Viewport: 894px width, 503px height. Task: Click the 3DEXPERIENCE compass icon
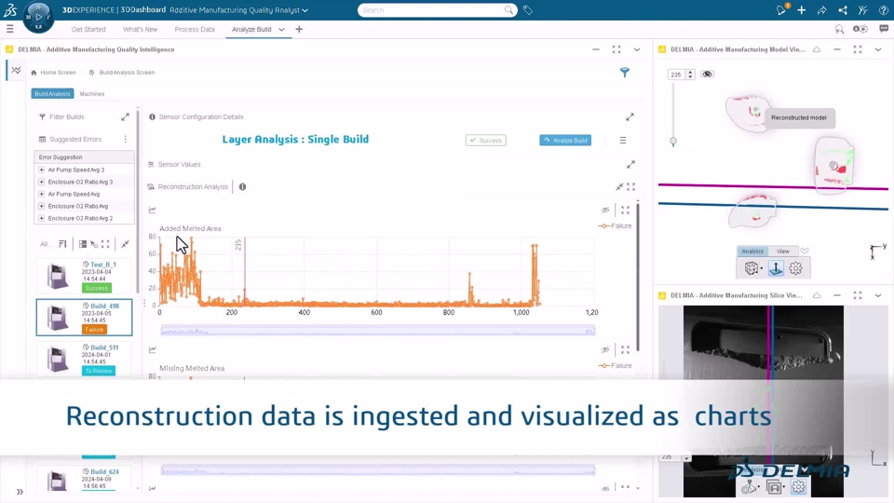point(38,17)
